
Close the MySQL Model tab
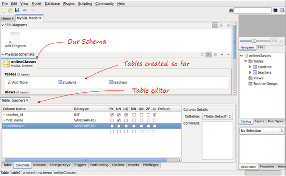coord(41,18)
